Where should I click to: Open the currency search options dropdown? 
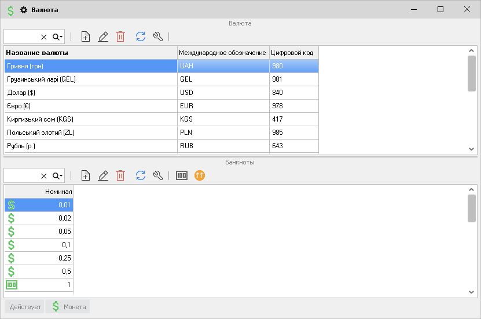(58, 36)
